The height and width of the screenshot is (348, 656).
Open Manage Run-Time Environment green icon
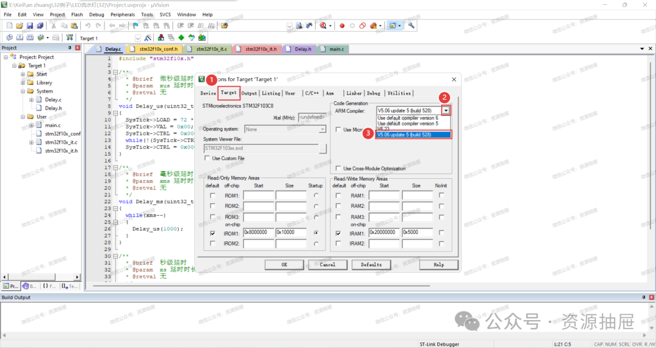181,38
